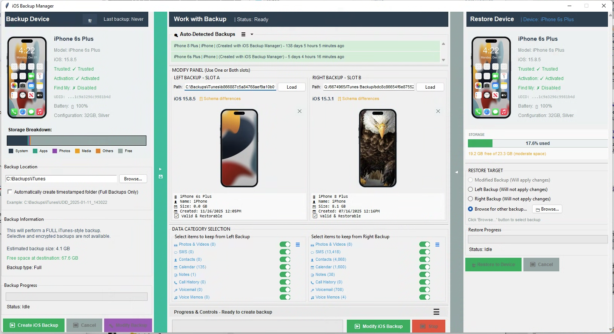Image resolution: width=614 pixels, height=334 pixels.
Task: Toggle Photos & Videos in Right Backup
Action: tap(425, 245)
